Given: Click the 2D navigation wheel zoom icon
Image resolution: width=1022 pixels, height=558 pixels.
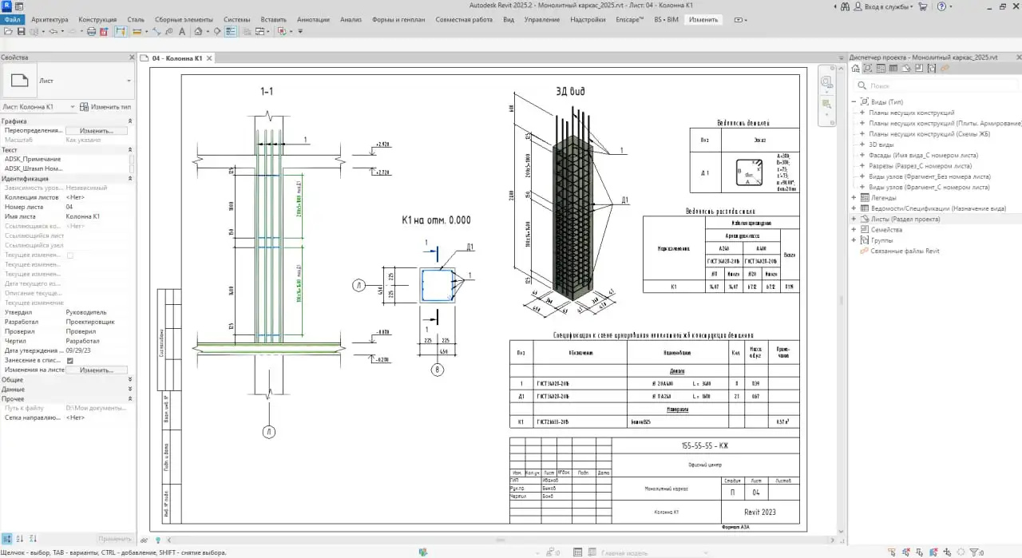Looking at the screenshot, I should click(x=826, y=82).
